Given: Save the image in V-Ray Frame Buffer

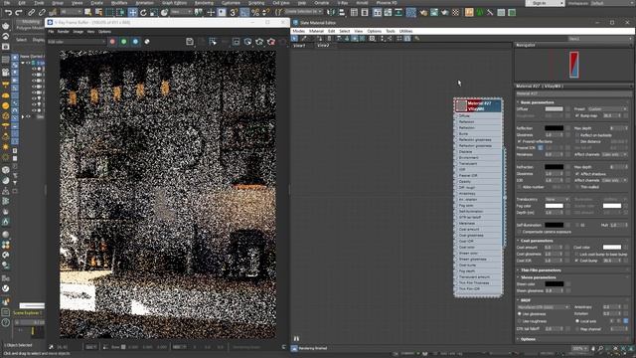Looking at the screenshot, I should point(190,42).
